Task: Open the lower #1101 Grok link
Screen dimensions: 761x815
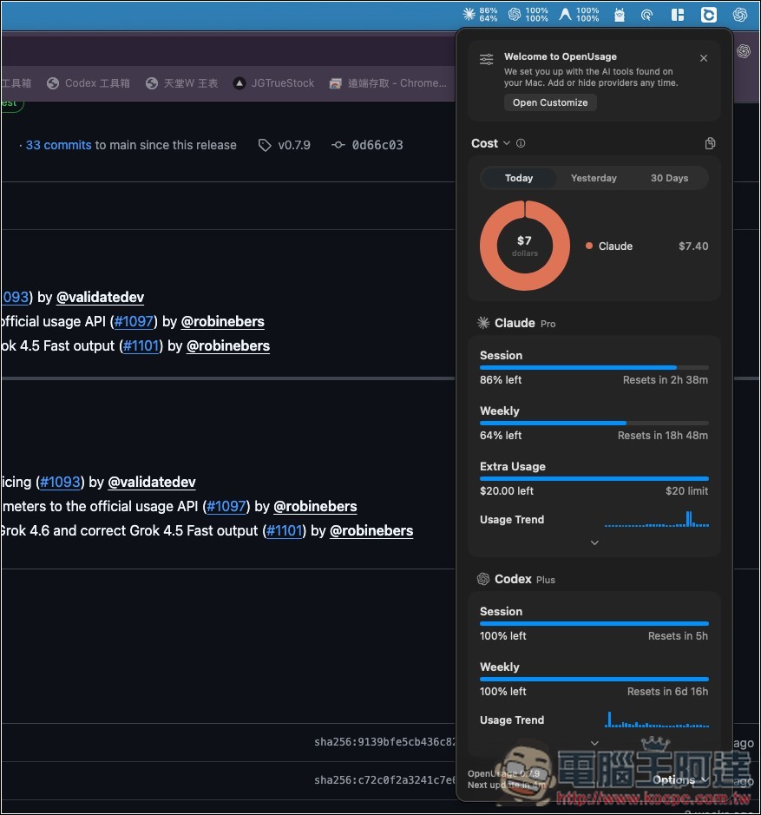Action: pos(285,531)
